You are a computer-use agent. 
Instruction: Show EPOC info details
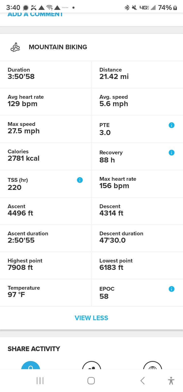click(x=172, y=289)
